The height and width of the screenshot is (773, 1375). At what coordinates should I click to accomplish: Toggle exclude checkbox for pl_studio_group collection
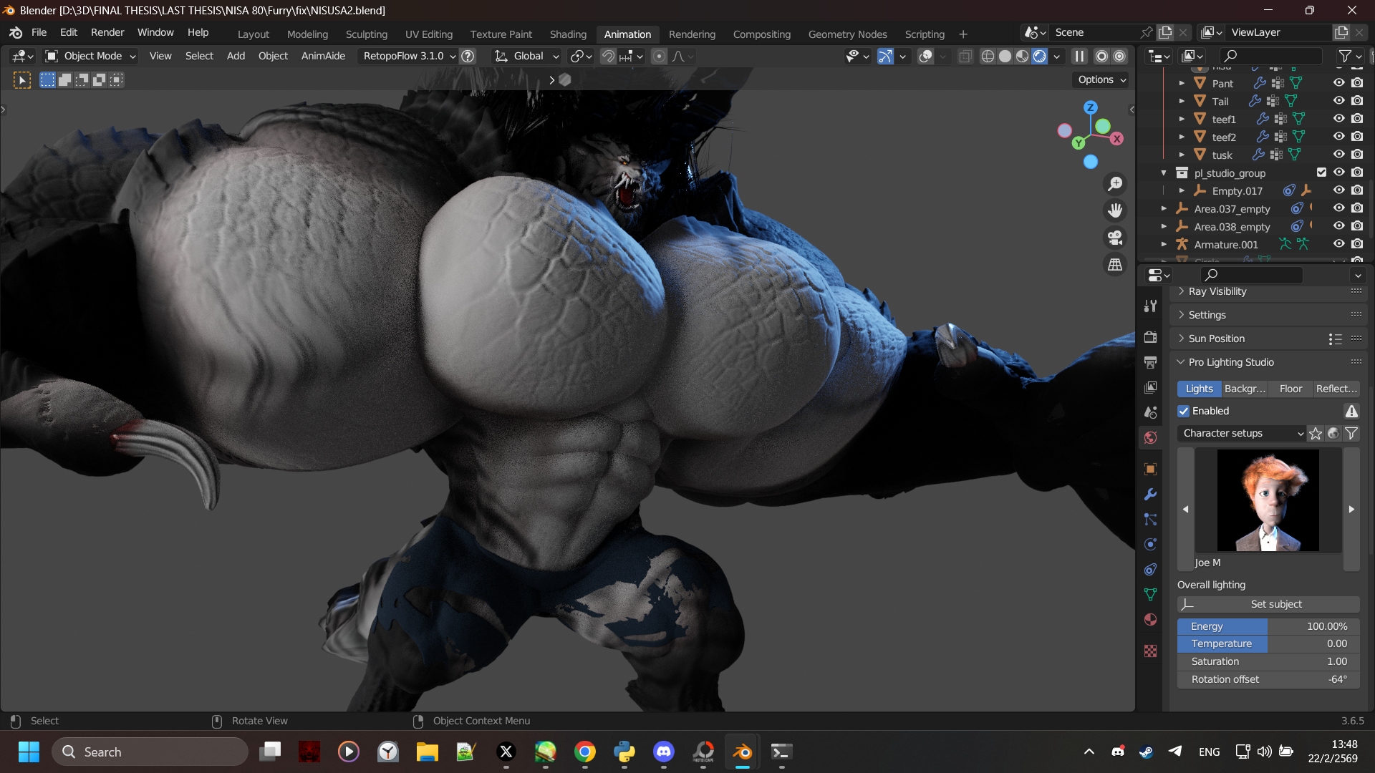click(x=1321, y=172)
